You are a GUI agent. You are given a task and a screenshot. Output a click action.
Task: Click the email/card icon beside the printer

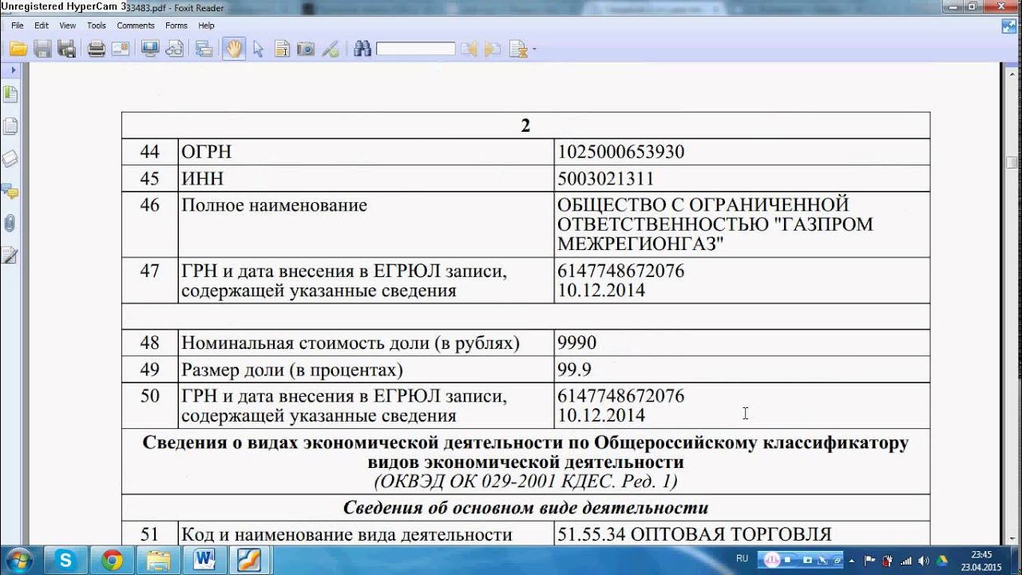(121, 50)
